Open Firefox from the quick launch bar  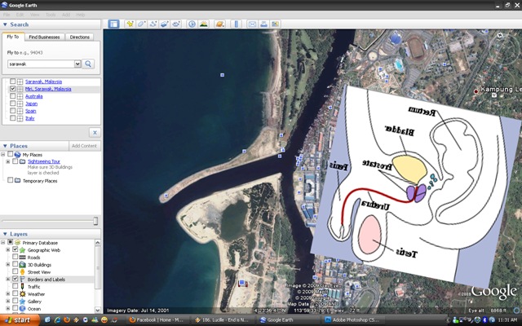click(67, 320)
